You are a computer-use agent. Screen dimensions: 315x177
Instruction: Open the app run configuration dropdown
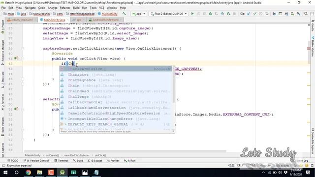(139, 14)
